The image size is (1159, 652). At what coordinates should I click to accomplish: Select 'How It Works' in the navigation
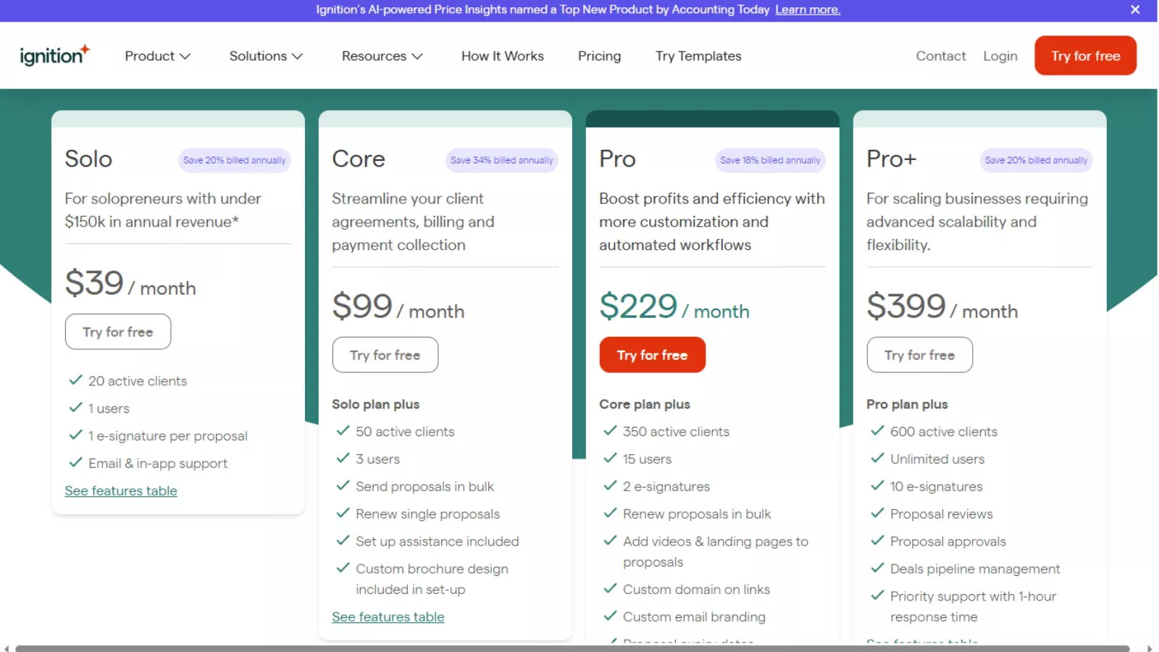coord(502,56)
